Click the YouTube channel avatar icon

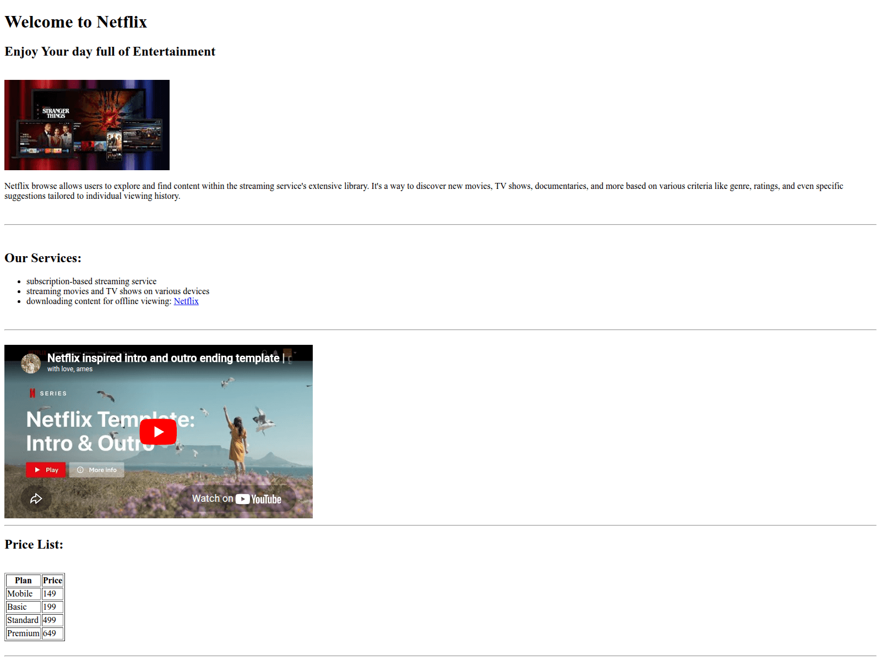[x=31, y=363]
